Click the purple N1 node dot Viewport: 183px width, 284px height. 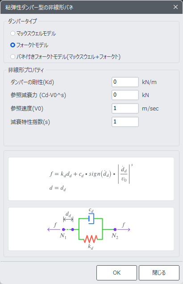point(63,229)
